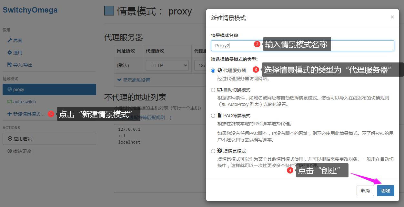Click the wrench icon beside 界面
The height and width of the screenshot is (207, 404).
10,41
